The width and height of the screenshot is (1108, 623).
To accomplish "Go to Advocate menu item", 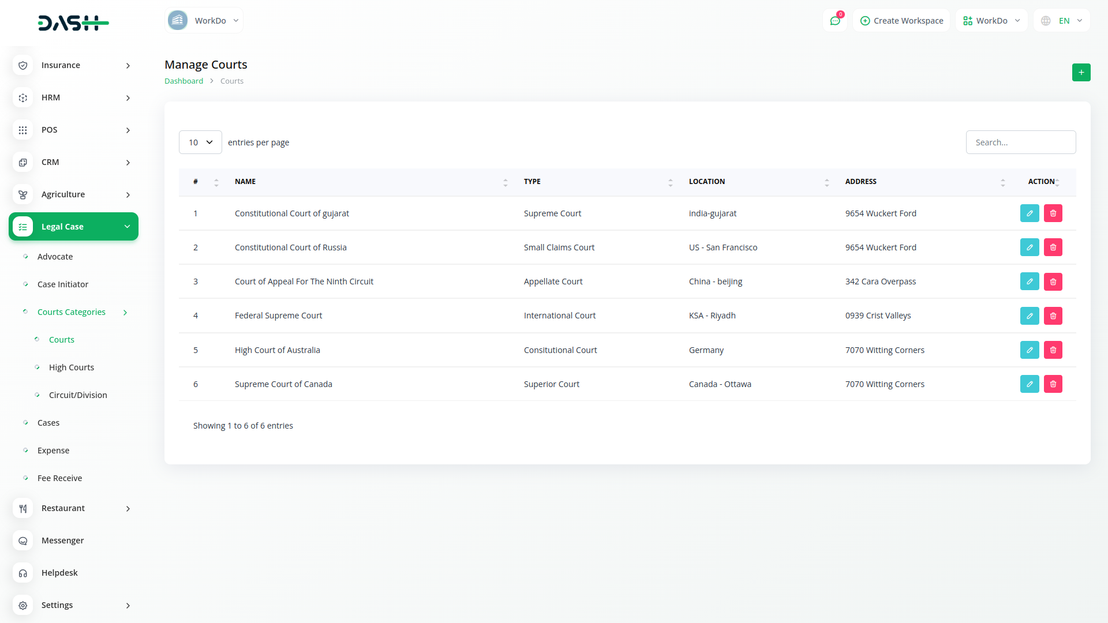I will [55, 257].
